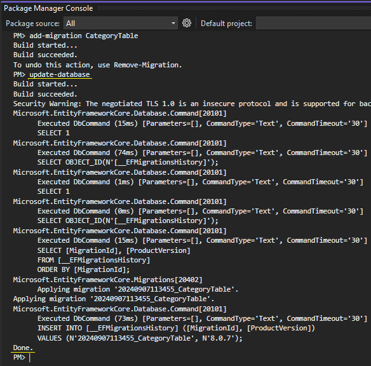Viewport: 371px width, 366px height.
Task: Click the INSERT INTO __EFMigrationsHistory line
Action: [x=176, y=328]
